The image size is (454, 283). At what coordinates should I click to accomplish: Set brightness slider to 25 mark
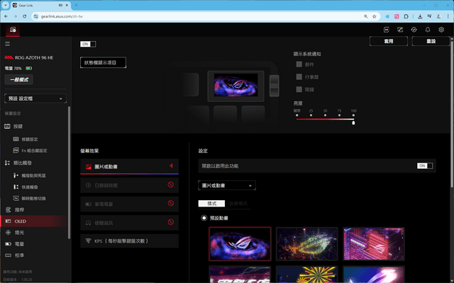click(311, 115)
